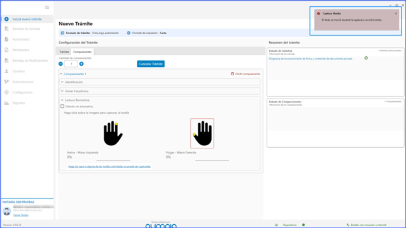
Task: Select Firma bajo autorización format text
Action: (105, 33)
